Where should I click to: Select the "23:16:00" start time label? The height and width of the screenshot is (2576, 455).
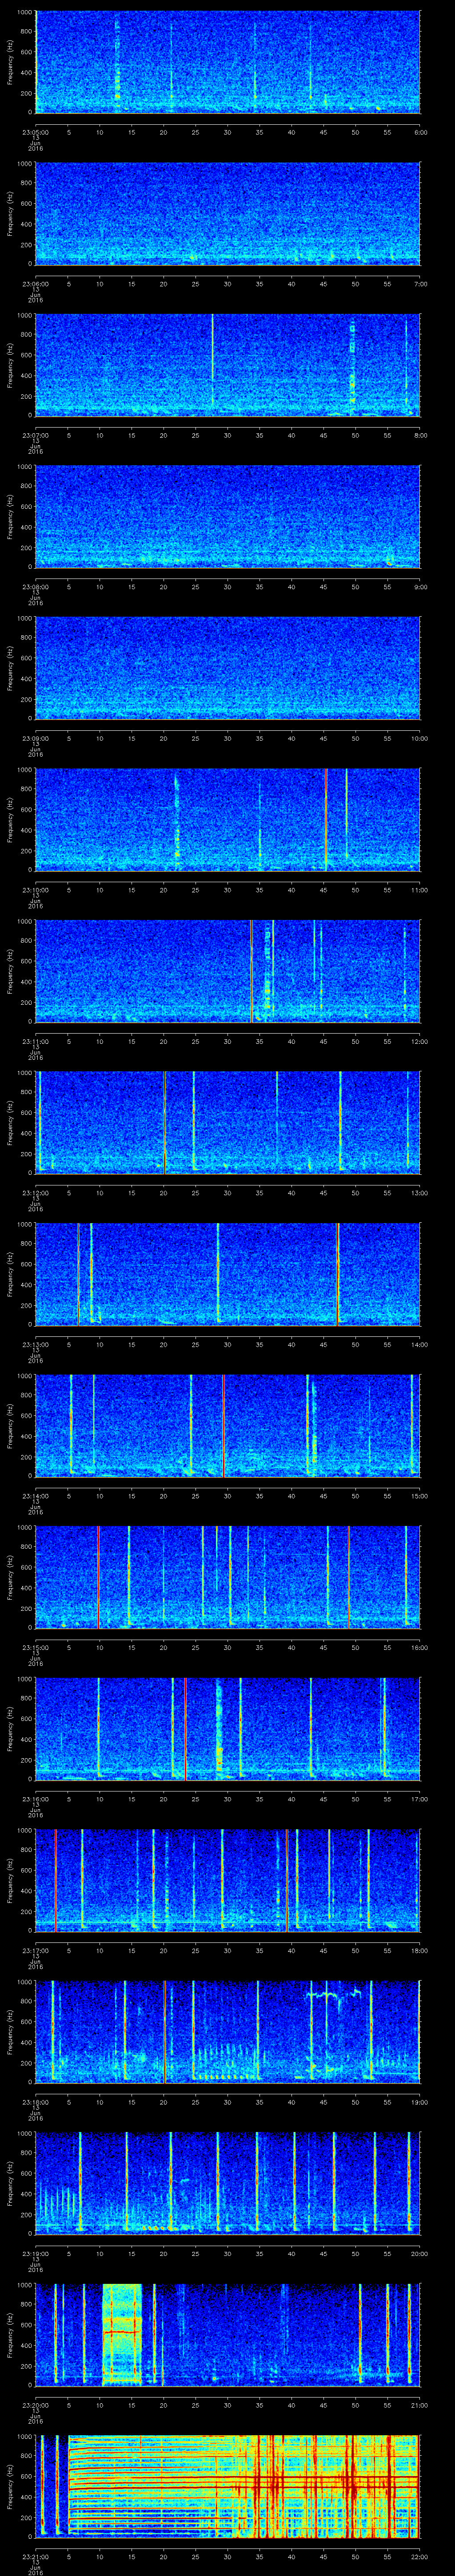point(35,1799)
